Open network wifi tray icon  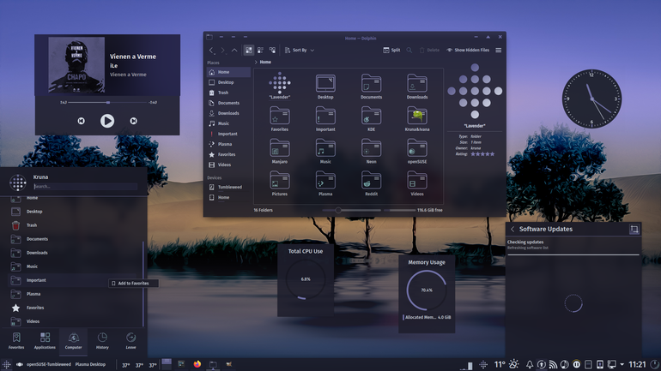tap(553, 365)
